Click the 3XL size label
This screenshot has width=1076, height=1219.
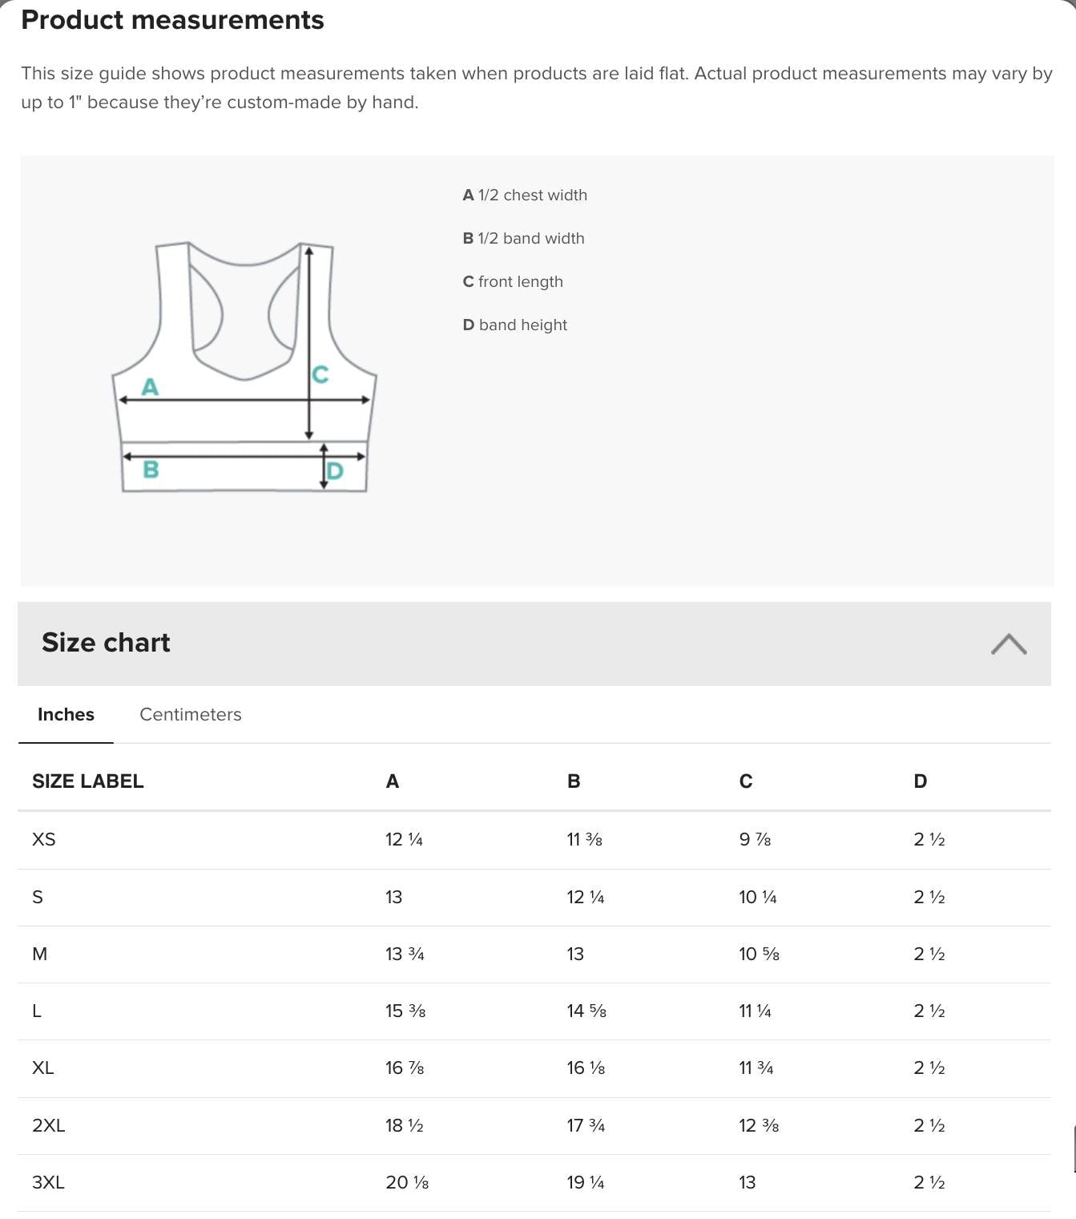(48, 1181)
